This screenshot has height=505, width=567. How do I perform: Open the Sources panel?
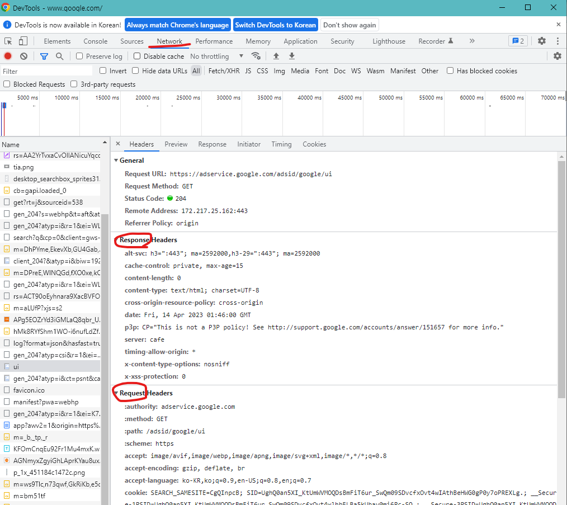[x=132, y=41]
